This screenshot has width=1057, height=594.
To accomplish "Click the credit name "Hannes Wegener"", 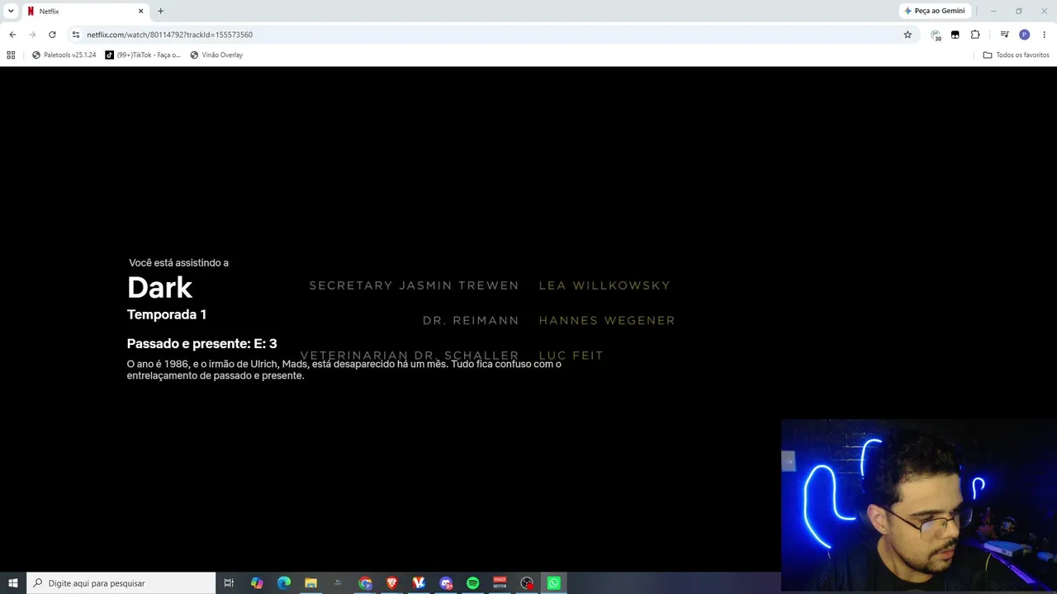I will pos(607,320).
